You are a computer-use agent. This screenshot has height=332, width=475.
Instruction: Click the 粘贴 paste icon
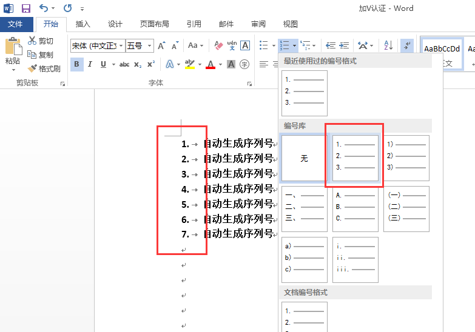[x=13, y=46]
